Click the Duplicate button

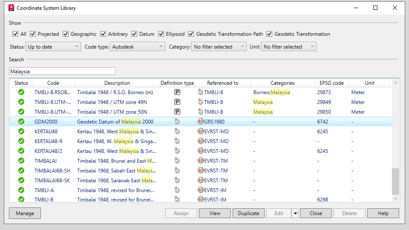248,213
